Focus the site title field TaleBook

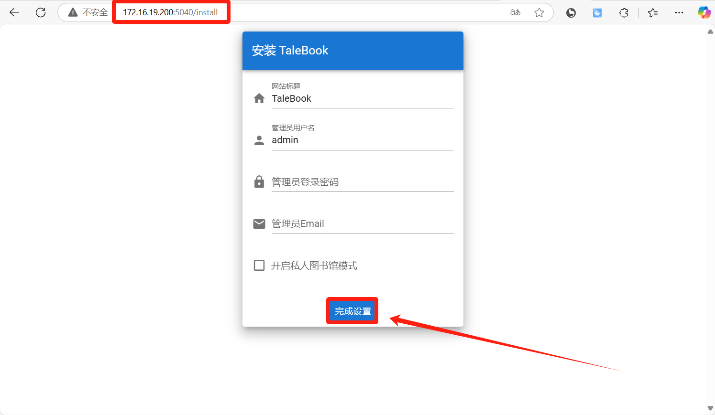coord(363,99)
